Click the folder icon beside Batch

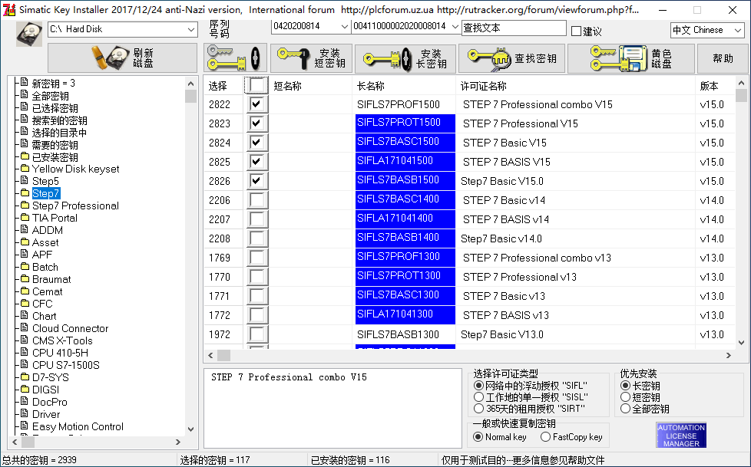point(25,267)
